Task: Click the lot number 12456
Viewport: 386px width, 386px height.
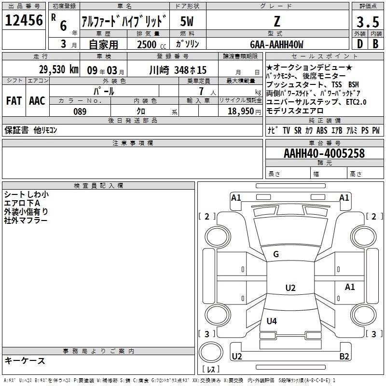Action: pos(24,21)
